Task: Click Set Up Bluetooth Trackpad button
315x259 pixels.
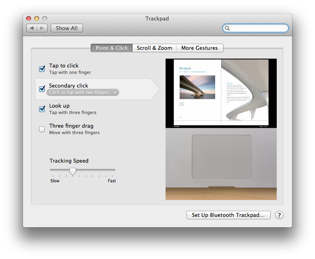Action: pyautogui.click(x=228, y=215)
